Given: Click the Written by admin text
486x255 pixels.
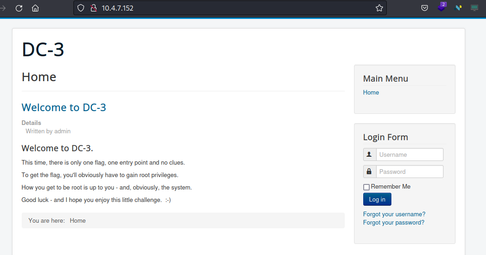Looking at the screenshot, I should coord(48,131).
